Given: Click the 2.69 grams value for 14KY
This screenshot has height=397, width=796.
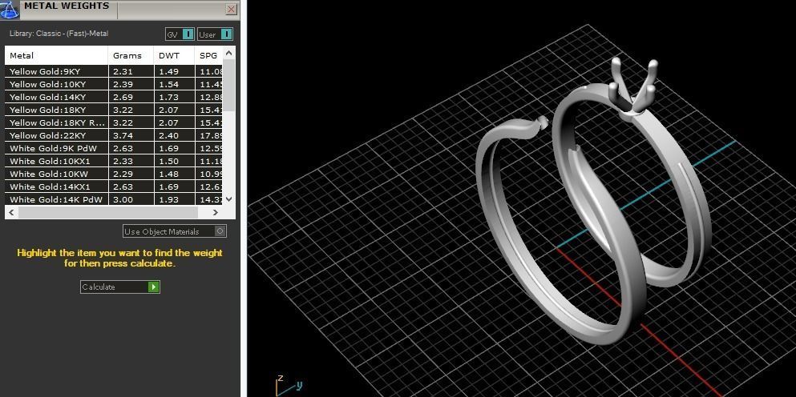Looking at the screenshot, I should 123,97.
